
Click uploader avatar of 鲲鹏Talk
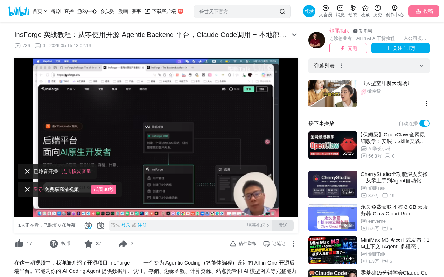point(317,40)
